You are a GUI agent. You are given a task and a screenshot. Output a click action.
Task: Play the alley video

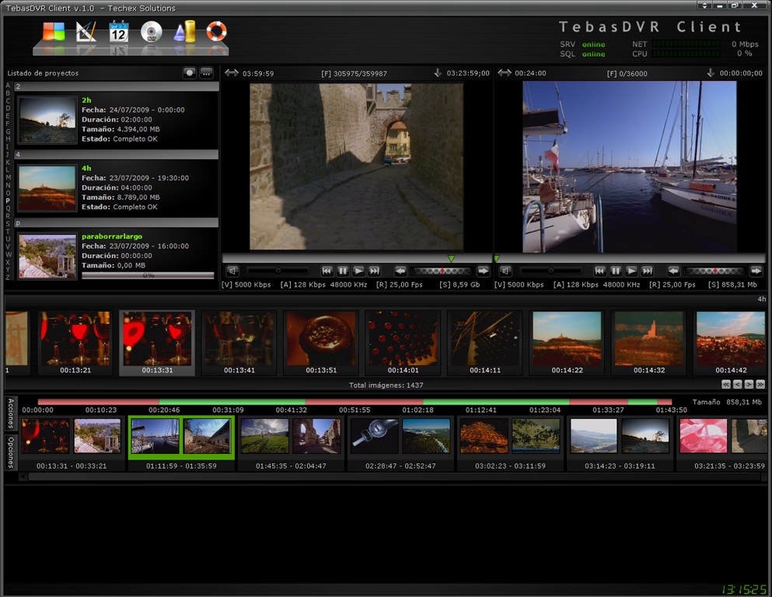pyautogui.click(x=358, y=271)
